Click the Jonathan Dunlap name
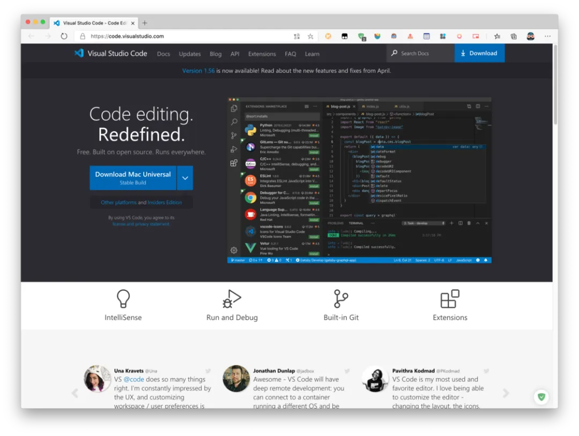This screenshot has height=436, width=579. [273, 371]
